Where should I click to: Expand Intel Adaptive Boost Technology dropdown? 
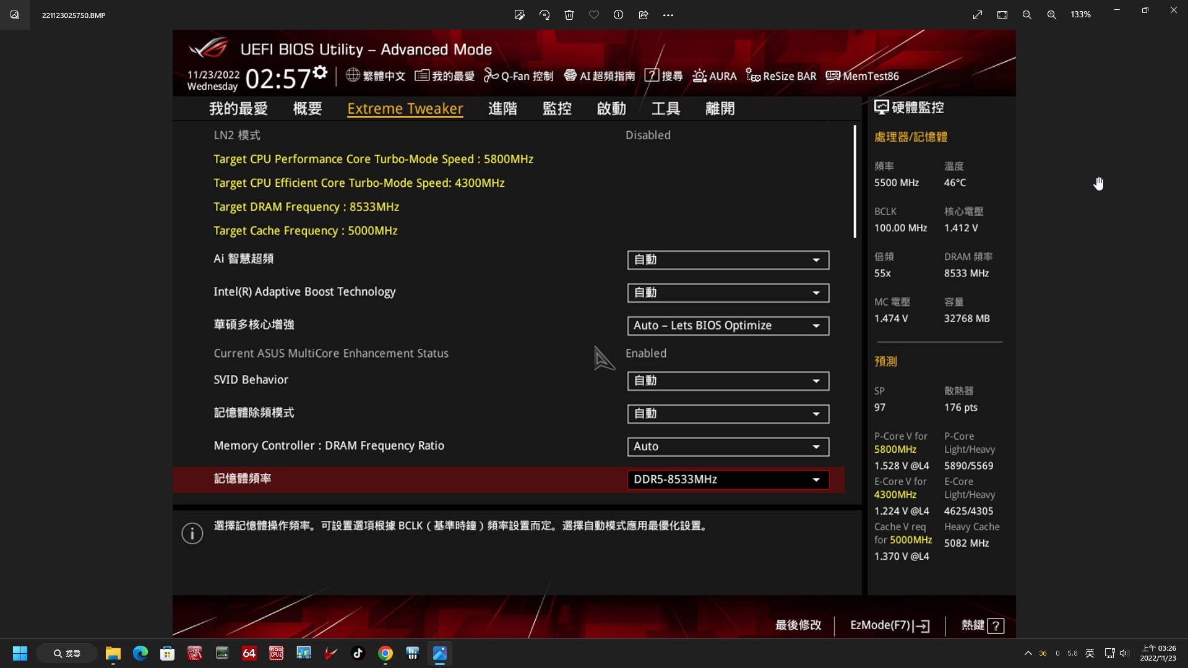click(728, 293)
